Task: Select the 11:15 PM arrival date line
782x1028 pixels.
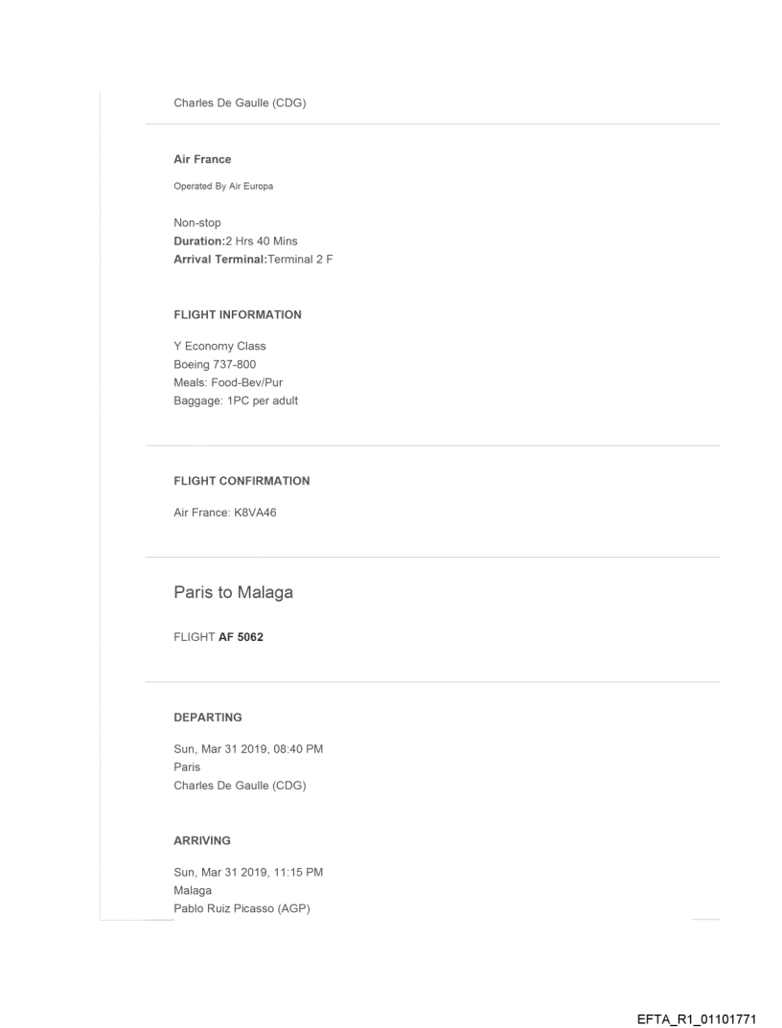Action: tap(247, 872)
